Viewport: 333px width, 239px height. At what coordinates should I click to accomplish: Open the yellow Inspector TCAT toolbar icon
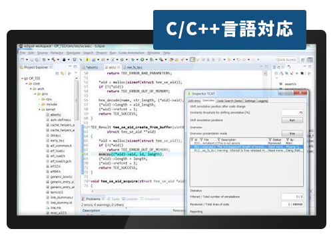(x=87, y=60)
